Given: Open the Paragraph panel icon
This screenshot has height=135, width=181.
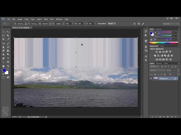Looking at the screenshot, I should point(146,60).
